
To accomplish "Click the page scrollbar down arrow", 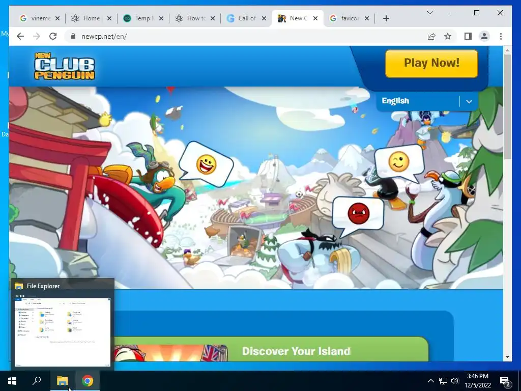I will click(507, 357).
